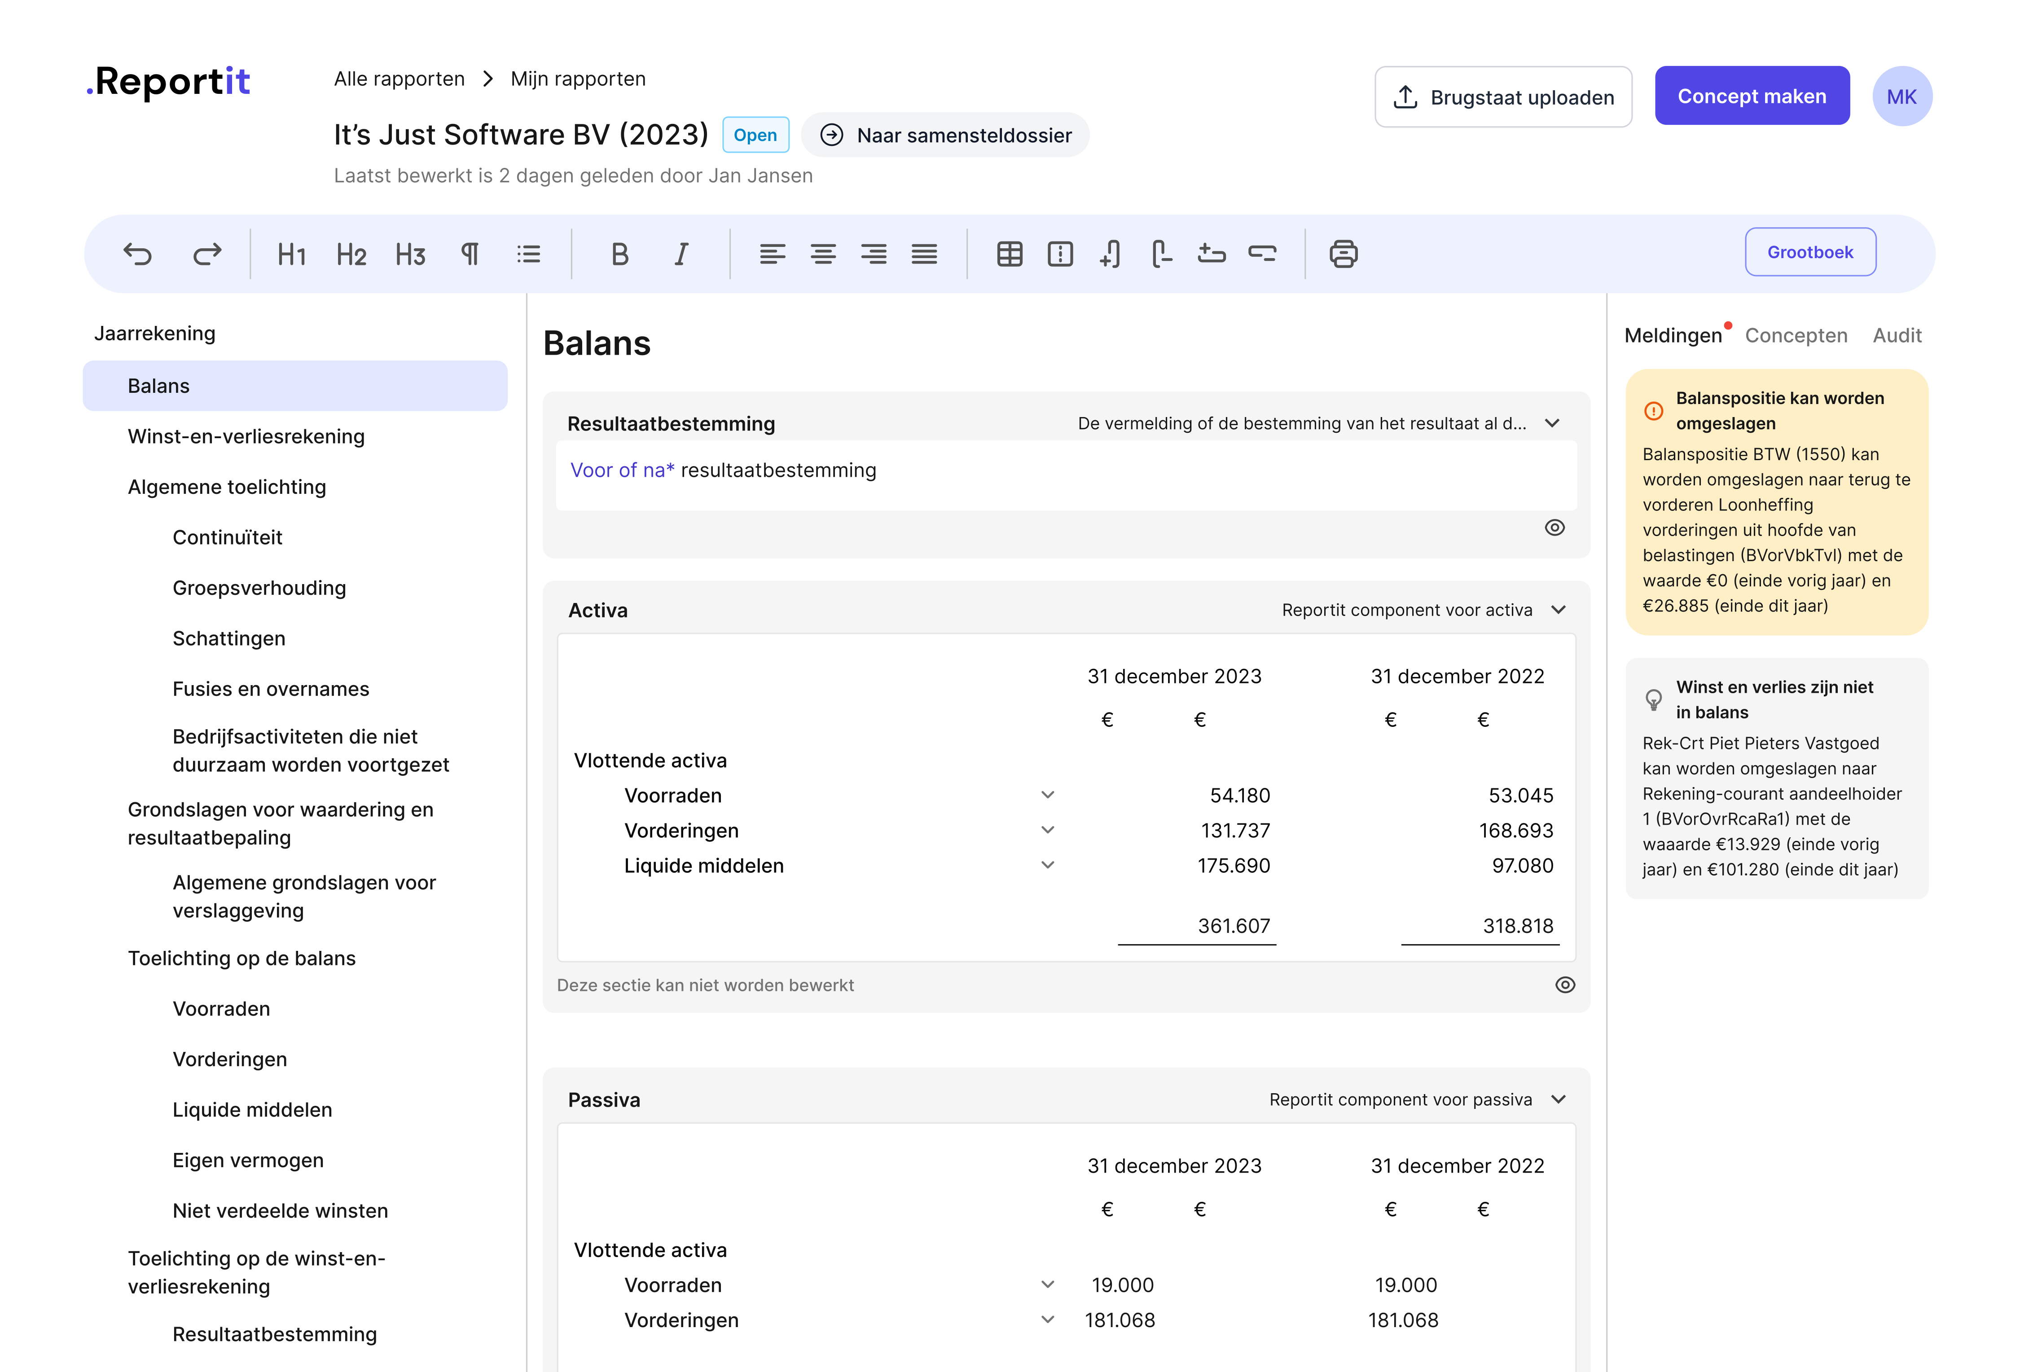The height and width of the screenshot is (1372, 2020).
Task: Go to Schattingen section
Action: click(x=228, y=638)
